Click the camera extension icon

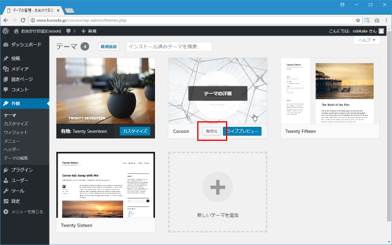click(x=377, y=20)
